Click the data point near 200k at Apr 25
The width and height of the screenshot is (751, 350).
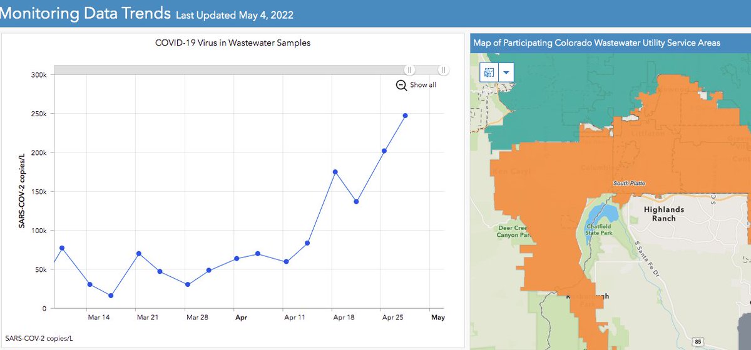[384, 151]
